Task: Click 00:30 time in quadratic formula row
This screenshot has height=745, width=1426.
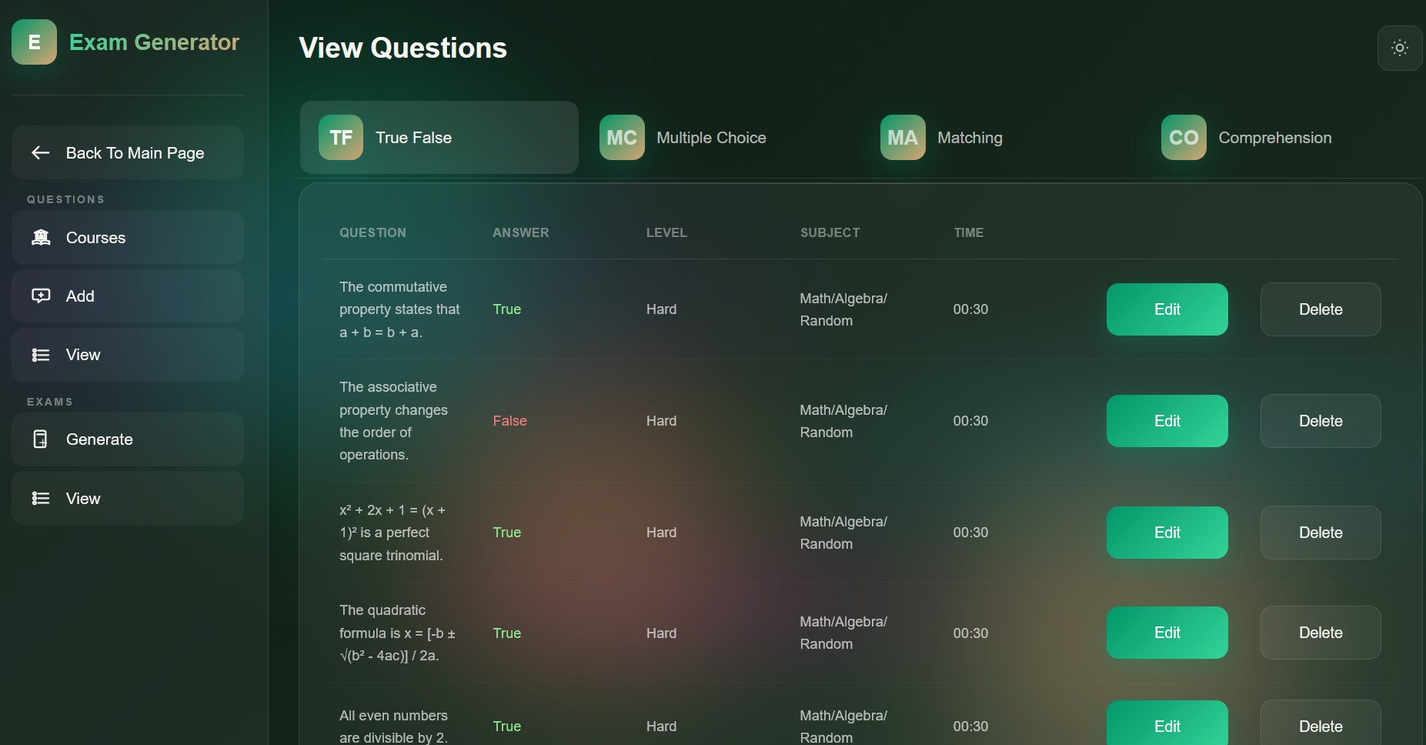Action: tap(970, 633)
